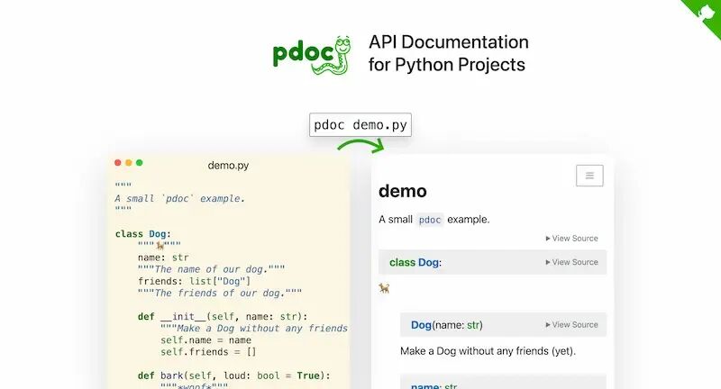Click 'self.name = name' code line
The image size is (721, 389).
pos(206,340)
